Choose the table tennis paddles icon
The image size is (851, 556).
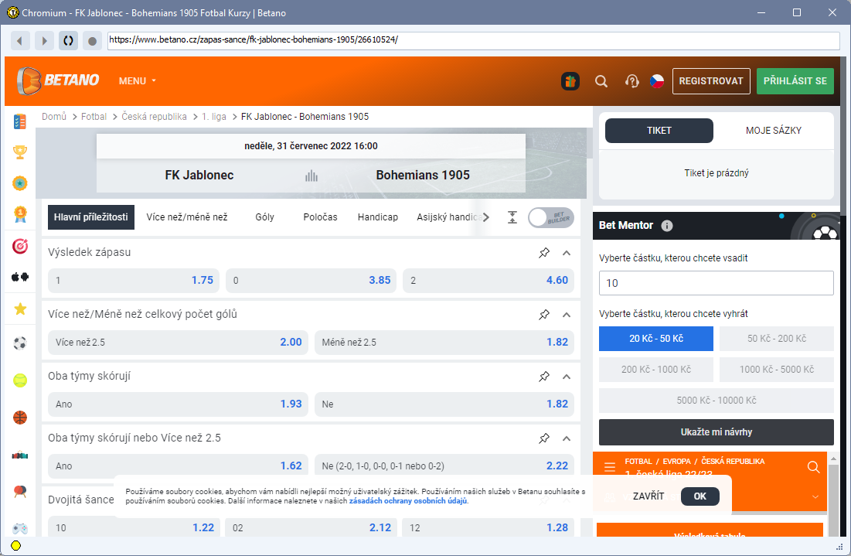[20, 491]
